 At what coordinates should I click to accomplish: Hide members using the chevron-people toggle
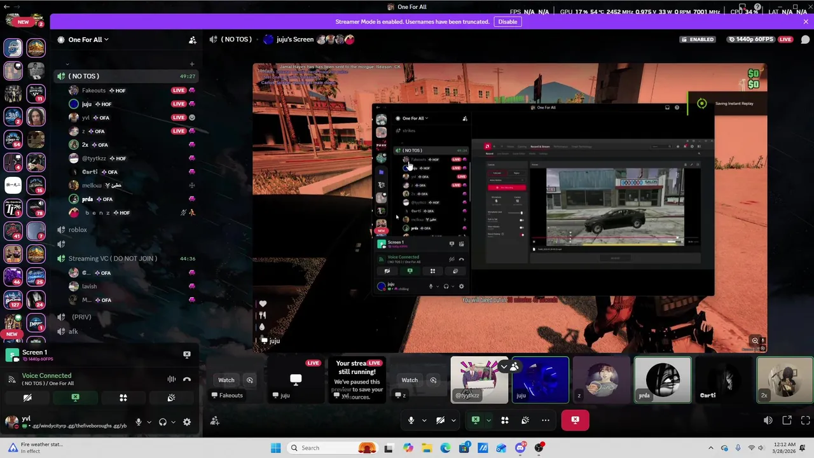[509, 366]
